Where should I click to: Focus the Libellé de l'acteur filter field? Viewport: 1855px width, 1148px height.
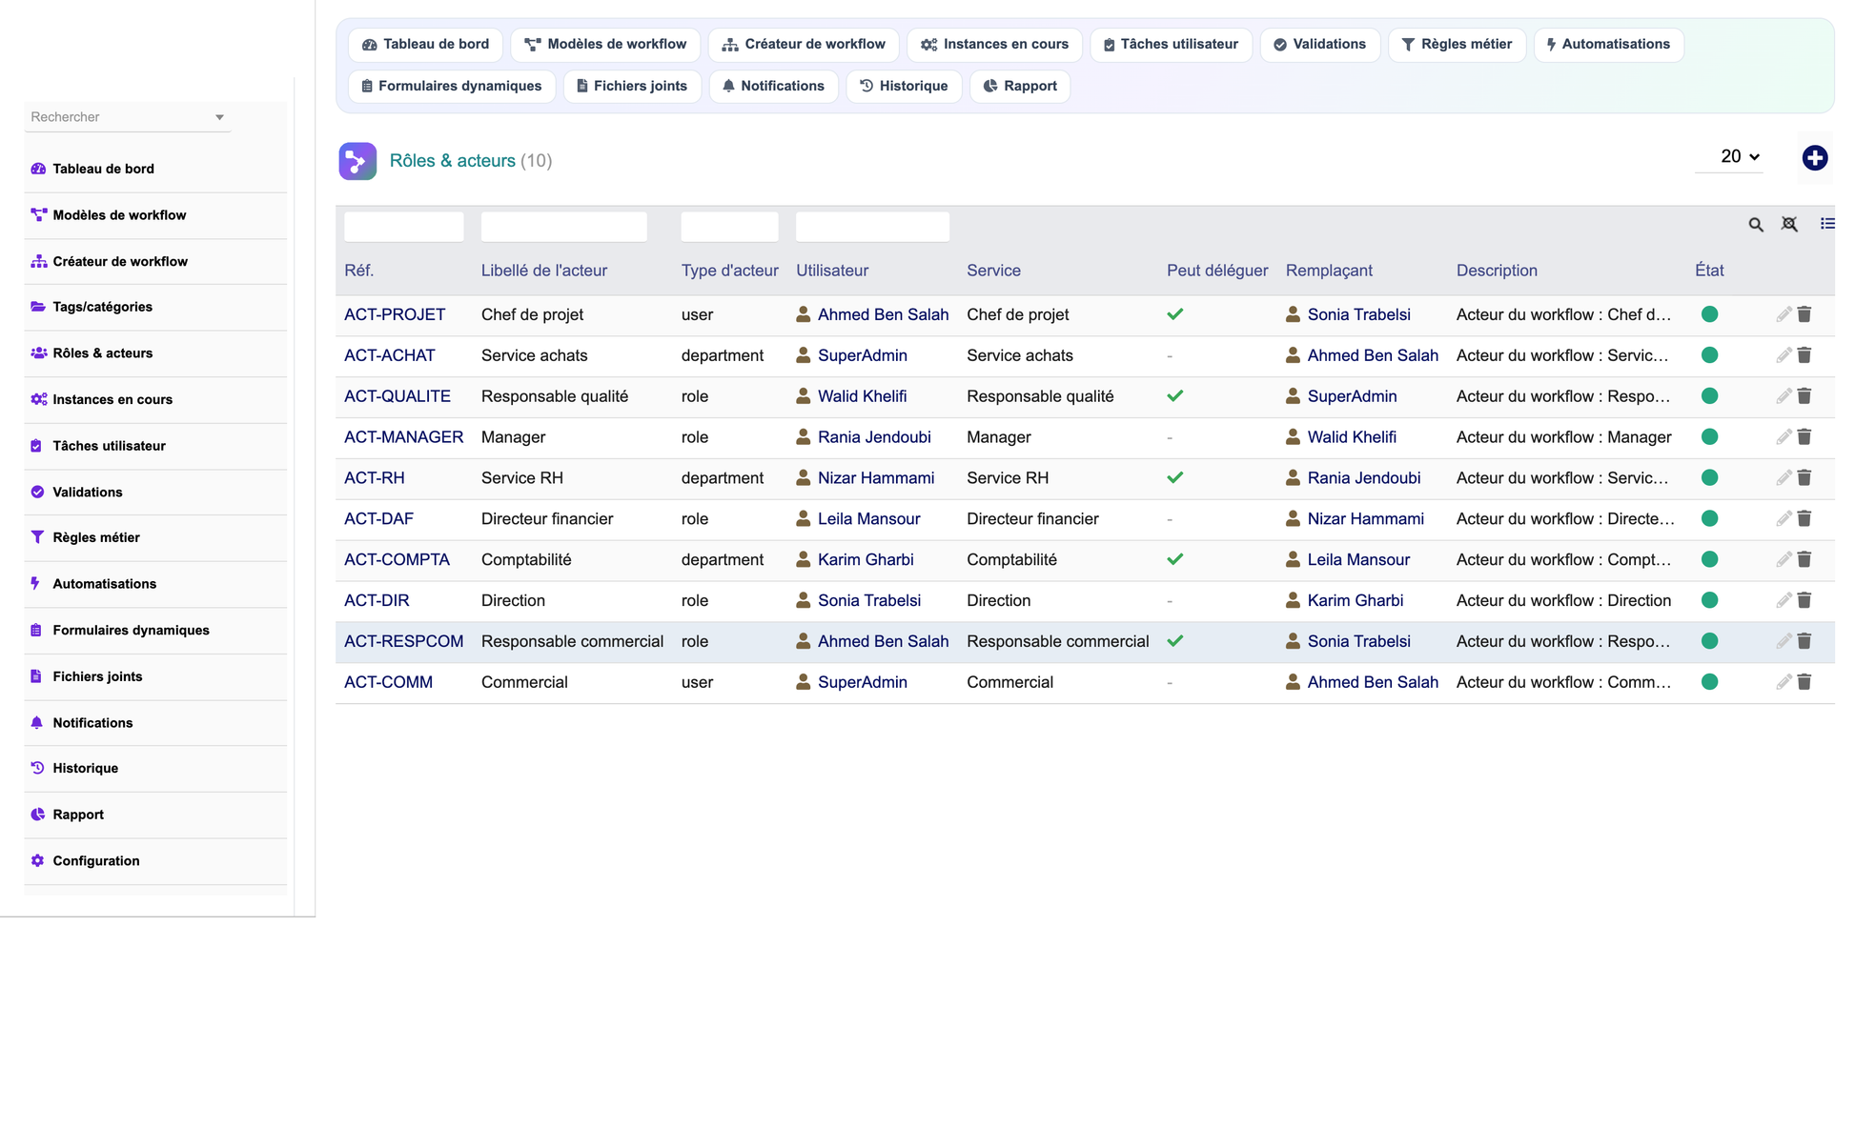click(x=563, y=227)
